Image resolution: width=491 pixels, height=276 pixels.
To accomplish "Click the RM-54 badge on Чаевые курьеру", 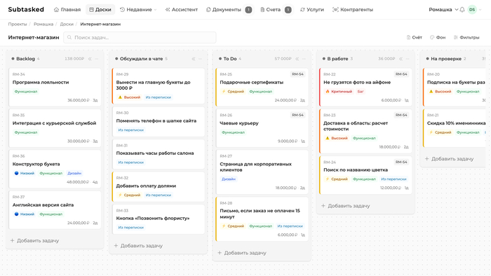I will pyautogui.click(x=297, y=116).
